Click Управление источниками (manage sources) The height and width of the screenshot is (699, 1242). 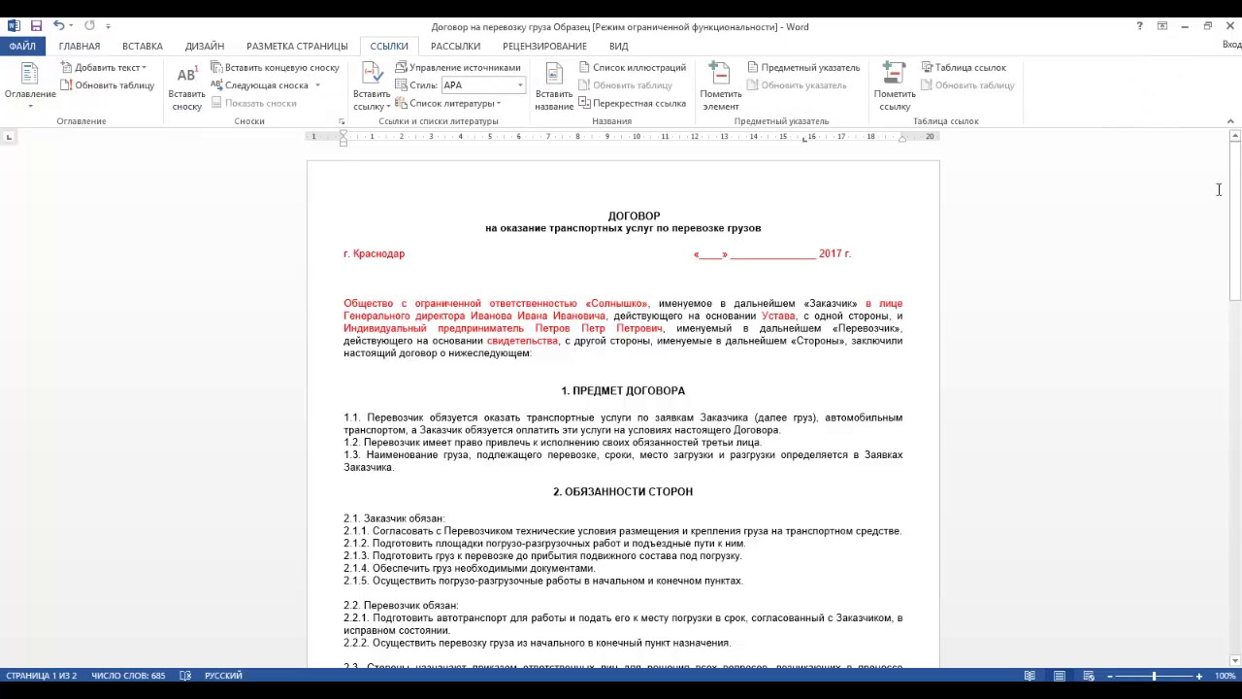click(x=458, y=68)
